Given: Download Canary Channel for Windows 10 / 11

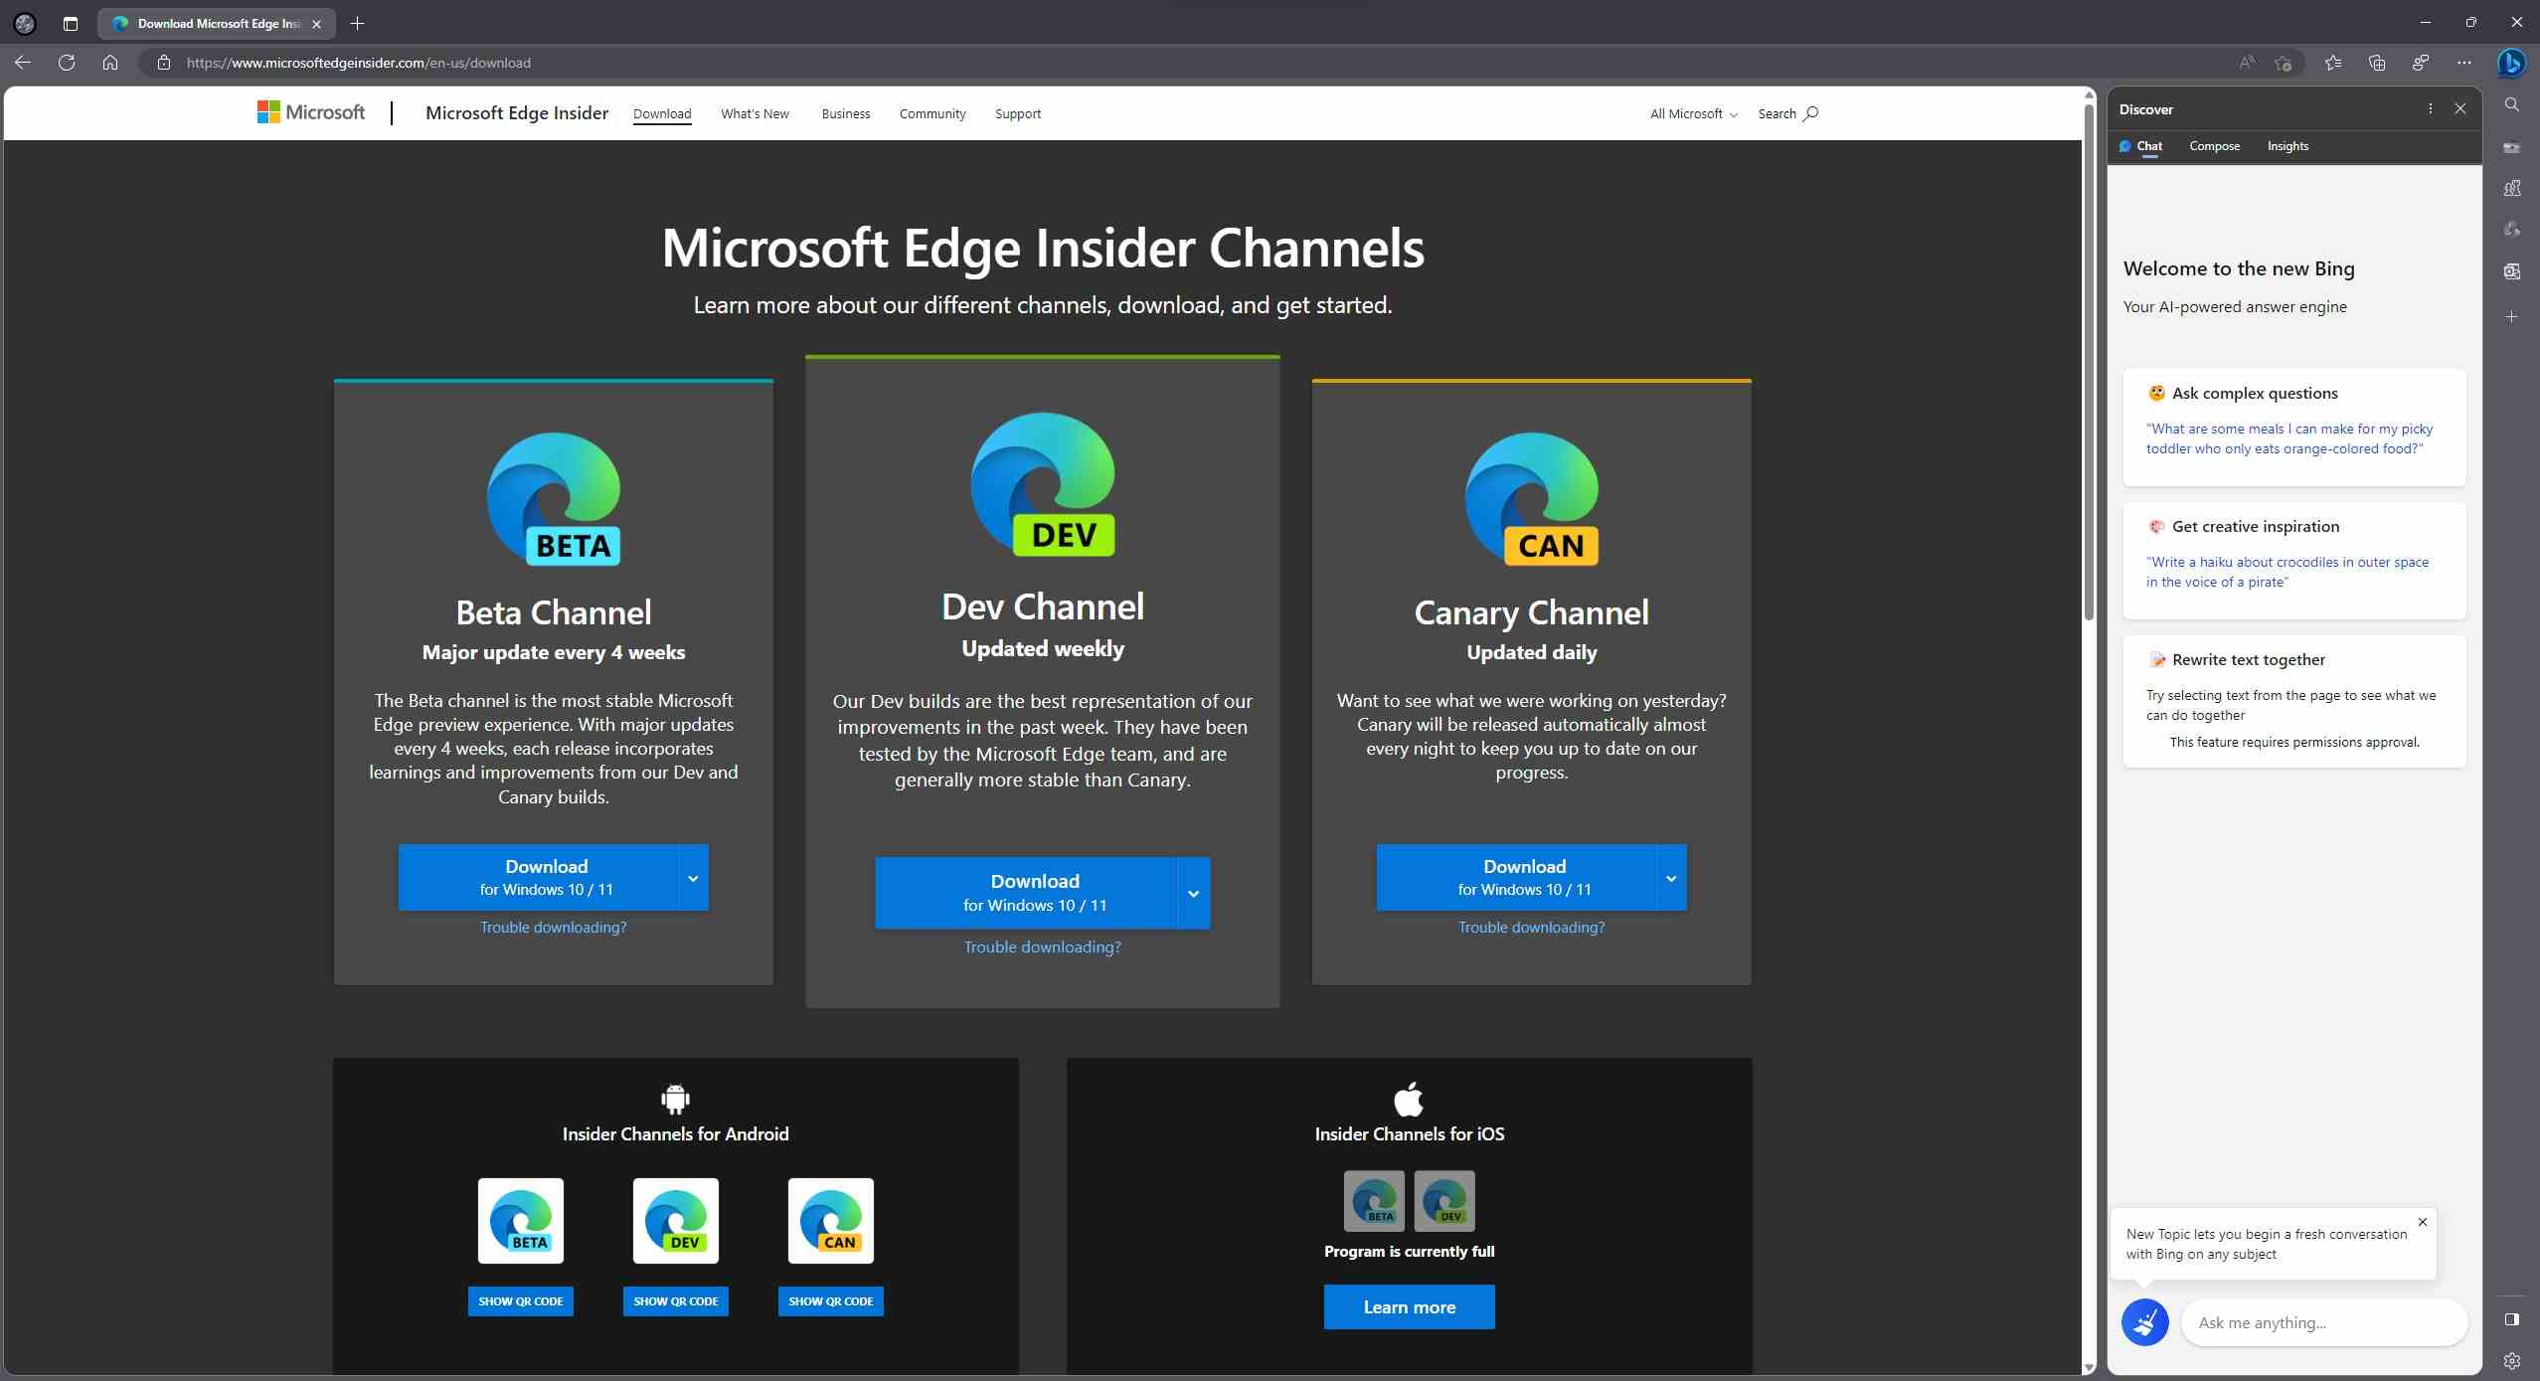Looking at the screenshot, I should (x=1517, y=878).
